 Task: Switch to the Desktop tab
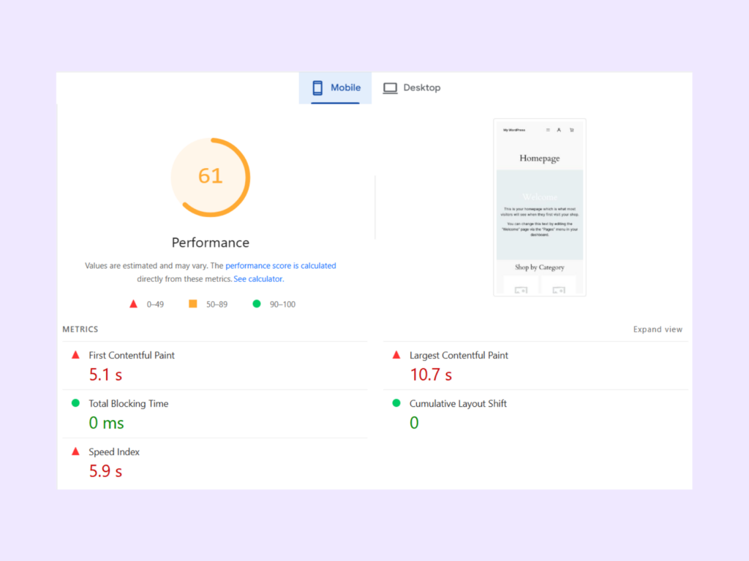413,87
